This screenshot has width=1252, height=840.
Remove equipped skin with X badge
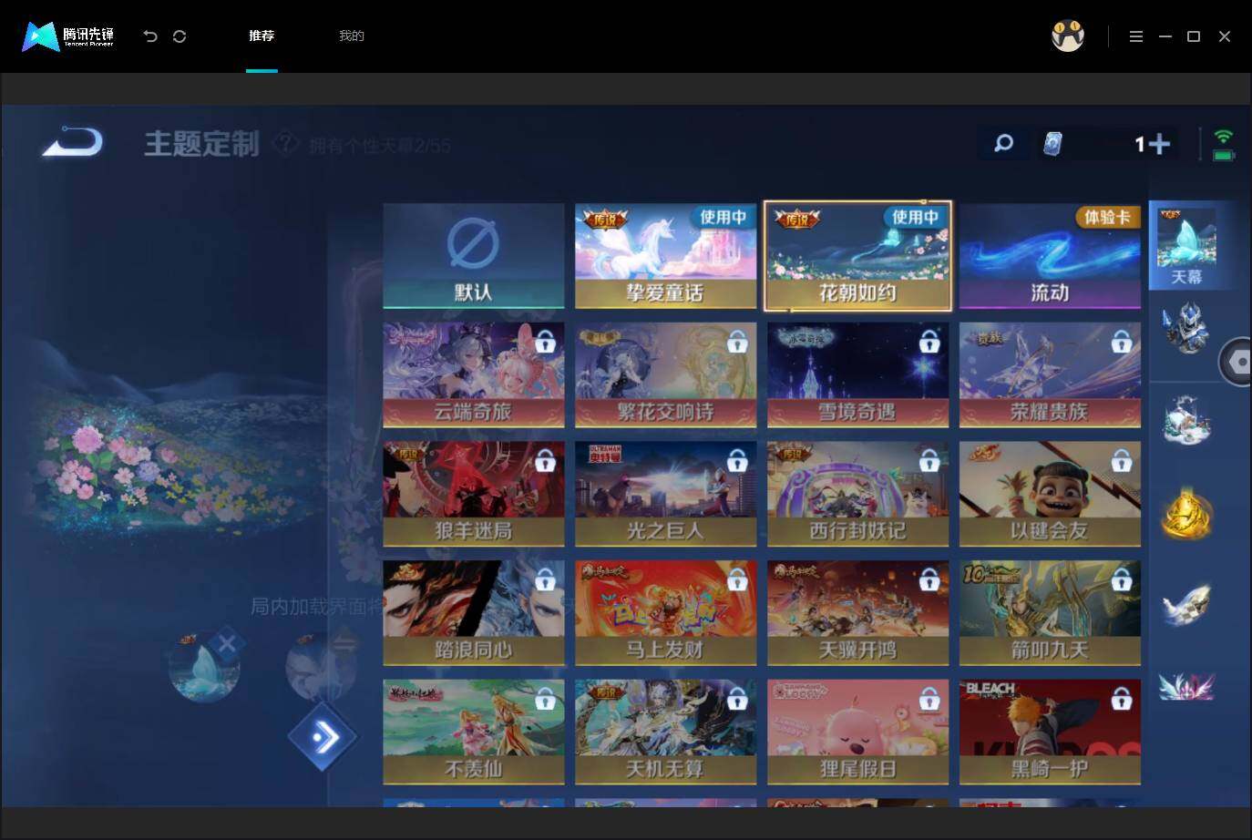pyautogui.click(x=227, y=644)
